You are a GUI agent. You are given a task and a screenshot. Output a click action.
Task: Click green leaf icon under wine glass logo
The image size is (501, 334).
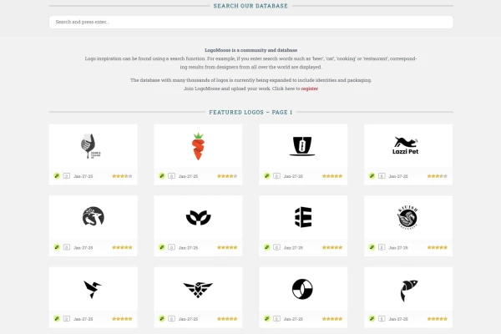point(57,176)
